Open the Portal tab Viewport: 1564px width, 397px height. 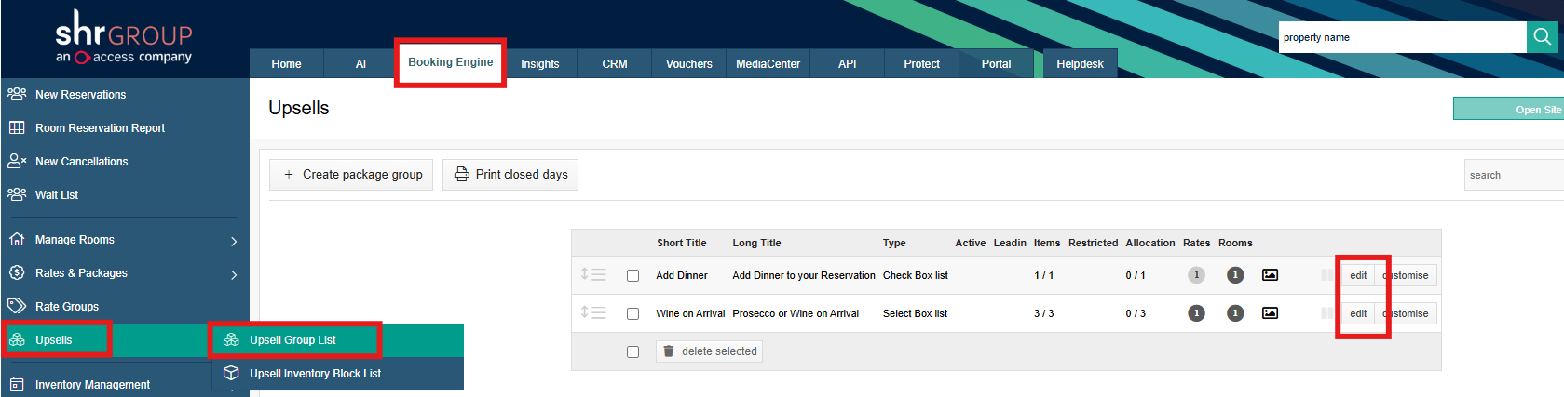click(997, 63)
